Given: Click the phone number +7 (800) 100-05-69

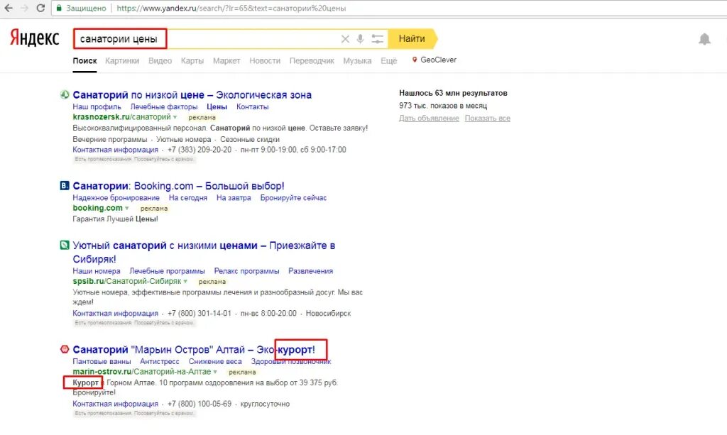Looking at the screenshot, I should (199, 404).
